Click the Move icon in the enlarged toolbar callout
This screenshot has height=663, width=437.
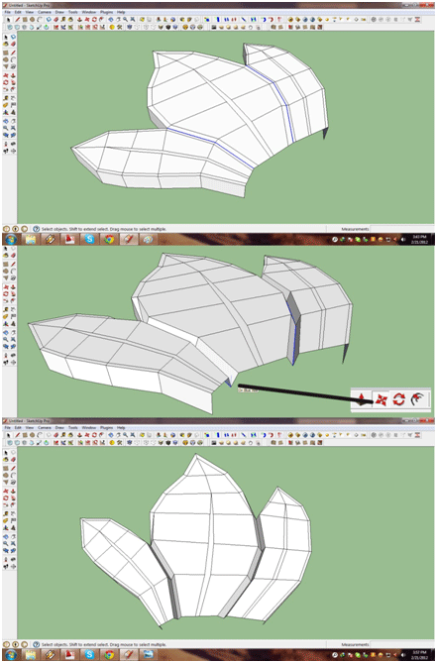(381, 399)
